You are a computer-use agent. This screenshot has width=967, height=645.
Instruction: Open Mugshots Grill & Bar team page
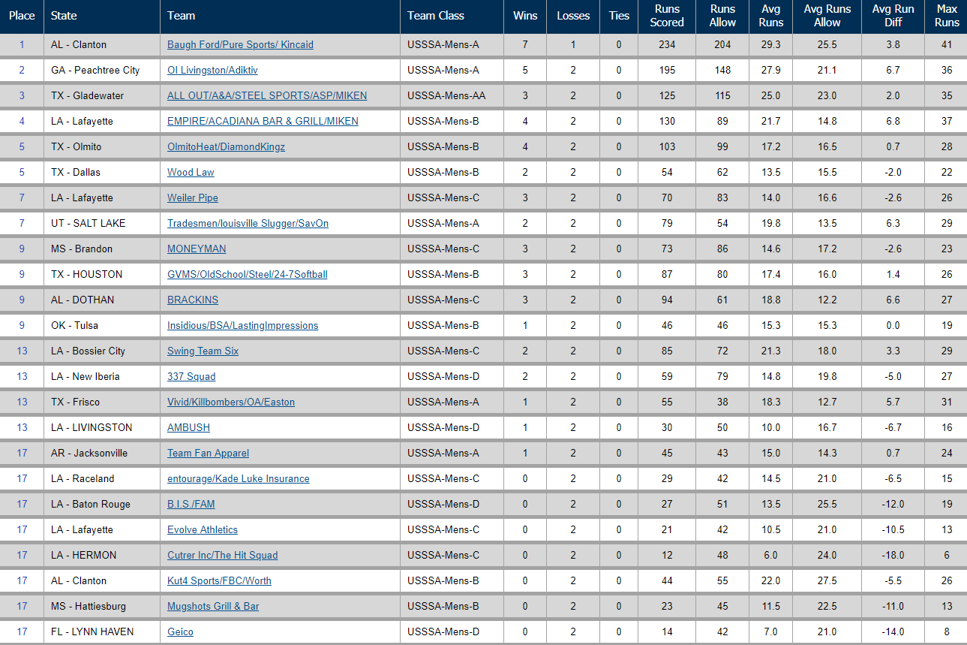[x=213, y=606]
